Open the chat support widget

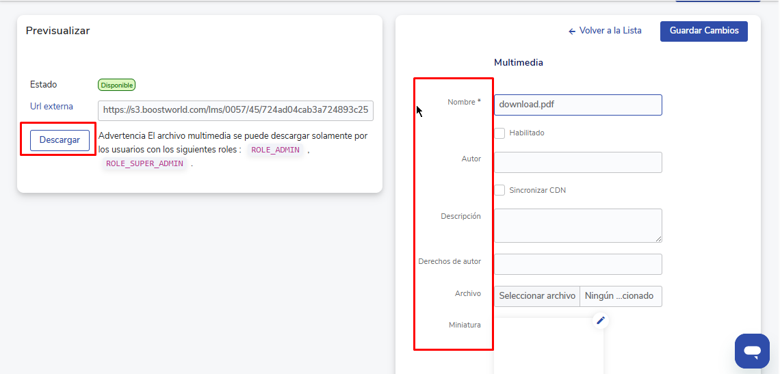coord(752,351)
